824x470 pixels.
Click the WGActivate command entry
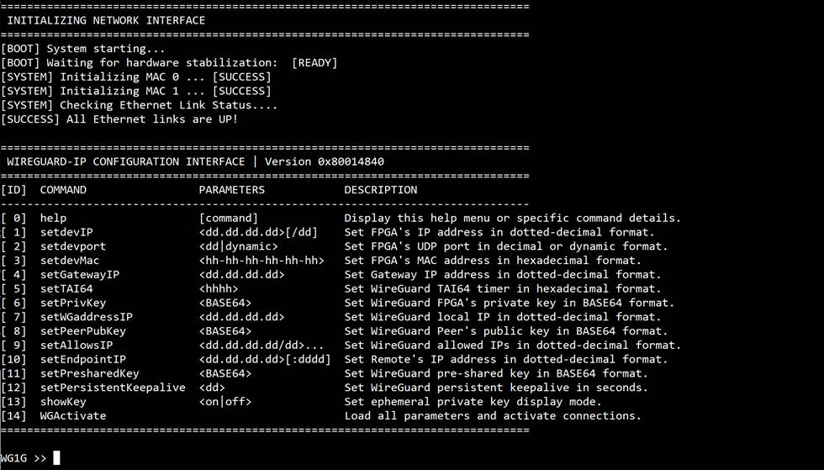73,416
